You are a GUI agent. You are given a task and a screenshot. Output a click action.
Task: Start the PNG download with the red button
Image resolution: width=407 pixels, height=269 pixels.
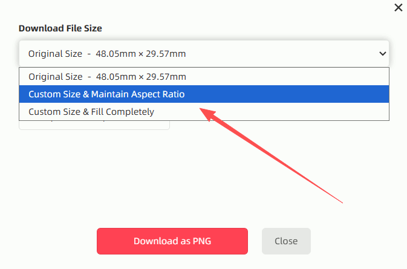(172, 241)
